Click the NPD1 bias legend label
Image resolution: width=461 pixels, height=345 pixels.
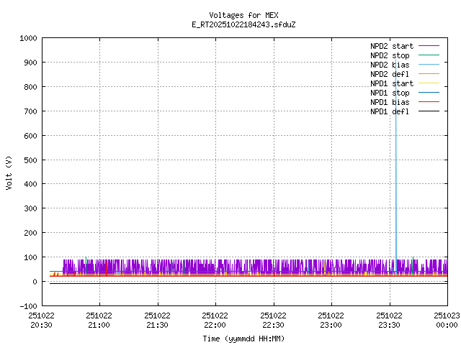point(390,102)
